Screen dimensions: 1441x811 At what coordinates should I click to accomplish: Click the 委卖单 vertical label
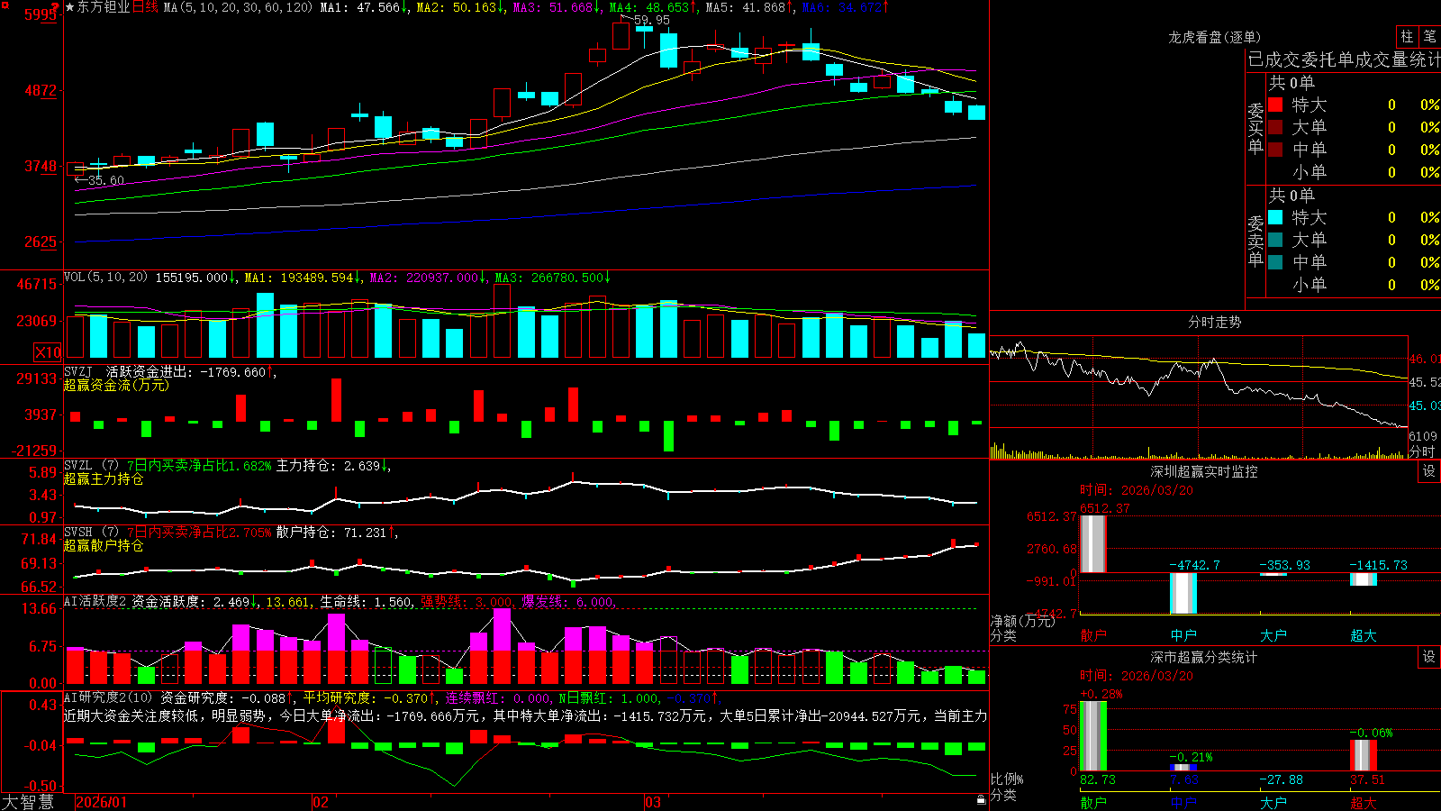point(1255,241)
